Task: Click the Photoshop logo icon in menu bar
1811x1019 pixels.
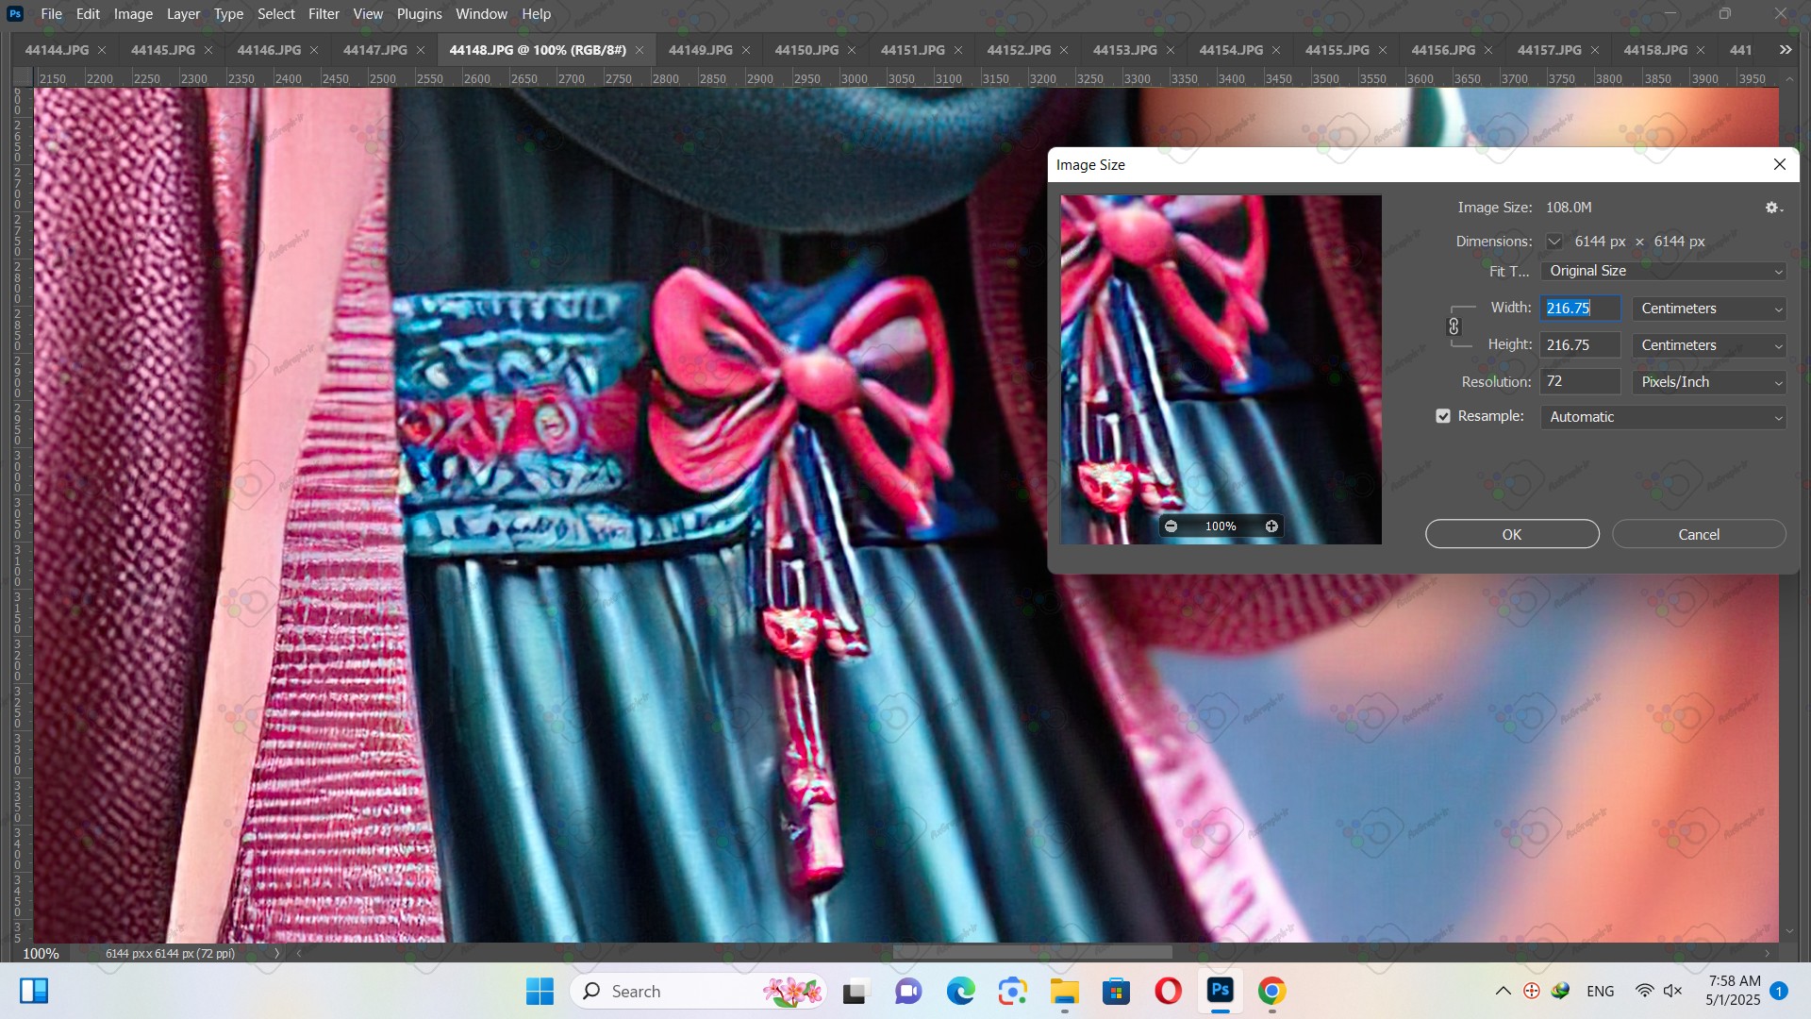Action: pos(15,14)
